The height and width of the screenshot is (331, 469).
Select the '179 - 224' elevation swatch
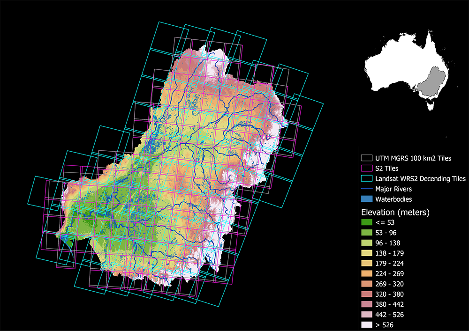[x=367, y=263]
